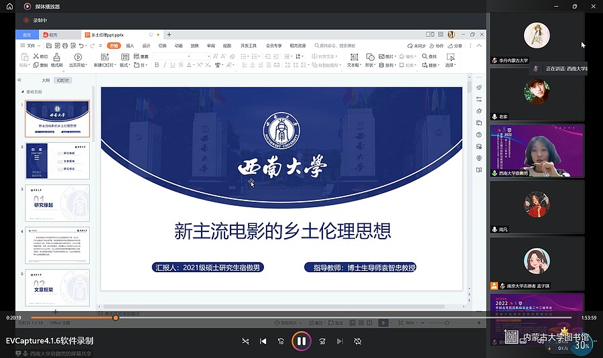Rewind ten seconds button
The width and height of the screenshot is (603, 358).
281,341
